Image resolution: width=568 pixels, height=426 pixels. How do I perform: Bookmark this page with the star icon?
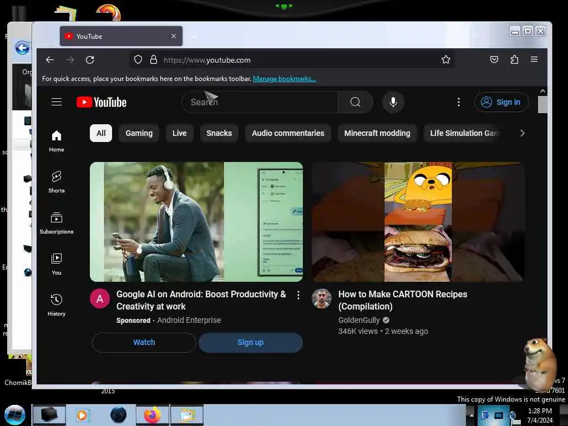tap(446, 59)
